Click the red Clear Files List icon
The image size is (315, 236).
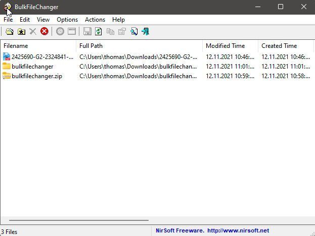point(44,31)
